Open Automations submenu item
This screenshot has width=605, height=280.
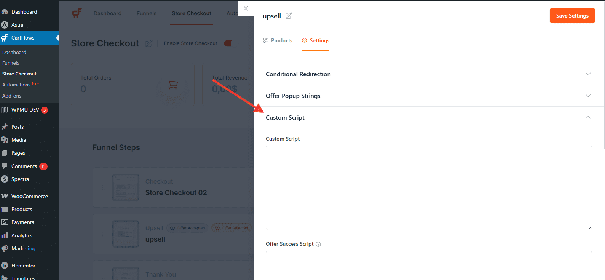[16, 85]
